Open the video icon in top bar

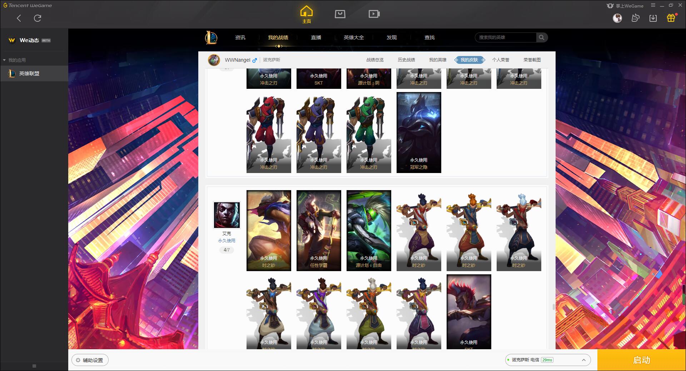click(x=374, y=14)
